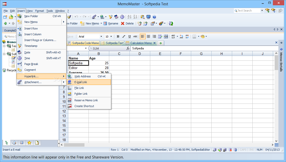Decrease decimal places icon

187,37
